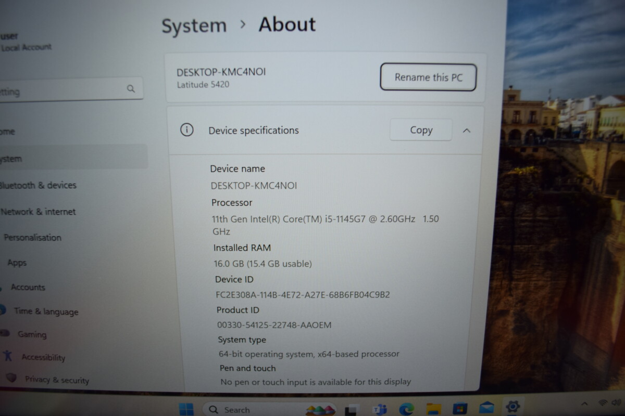
Task: Open the Wi-Fi network tray icon
Action: click(x=604, y=403)
